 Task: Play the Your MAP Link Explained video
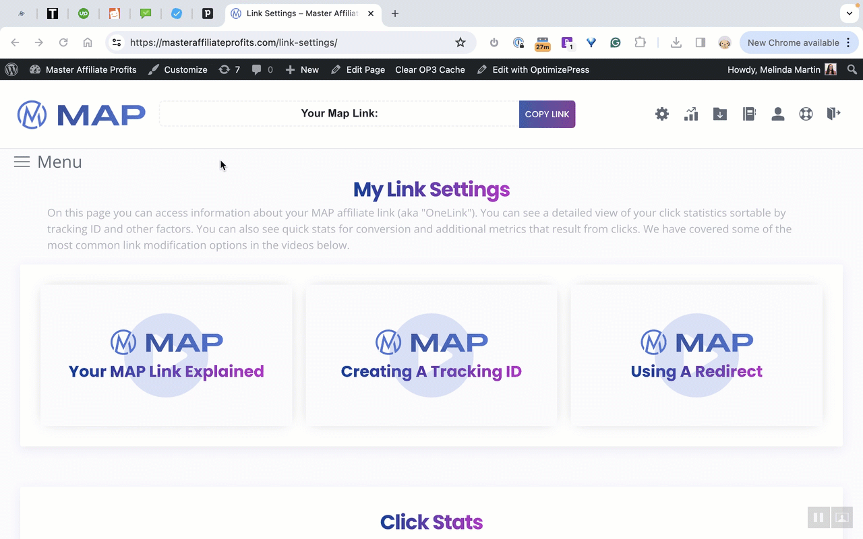pos(166,355)
